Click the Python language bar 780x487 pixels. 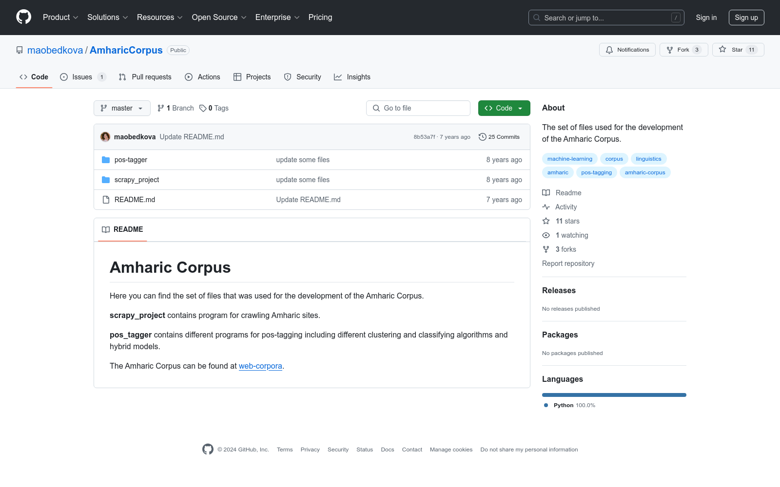(614, 395)
